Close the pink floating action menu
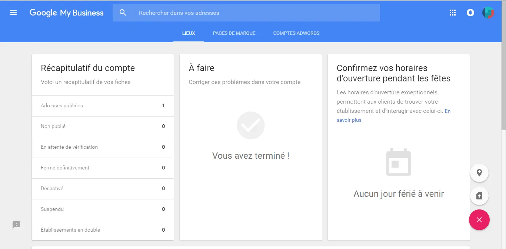The width and height of the screenshot is (506, 249). click(479, 220)
